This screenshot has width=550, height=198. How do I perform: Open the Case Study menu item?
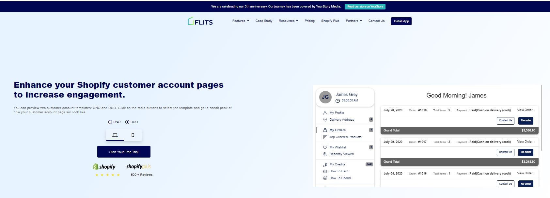click(264, 21)
